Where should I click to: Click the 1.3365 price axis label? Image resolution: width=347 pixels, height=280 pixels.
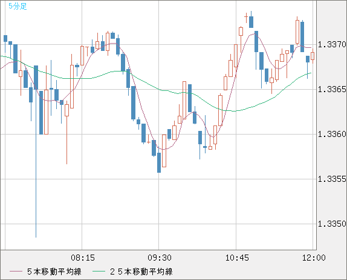[x=332, y=90]
